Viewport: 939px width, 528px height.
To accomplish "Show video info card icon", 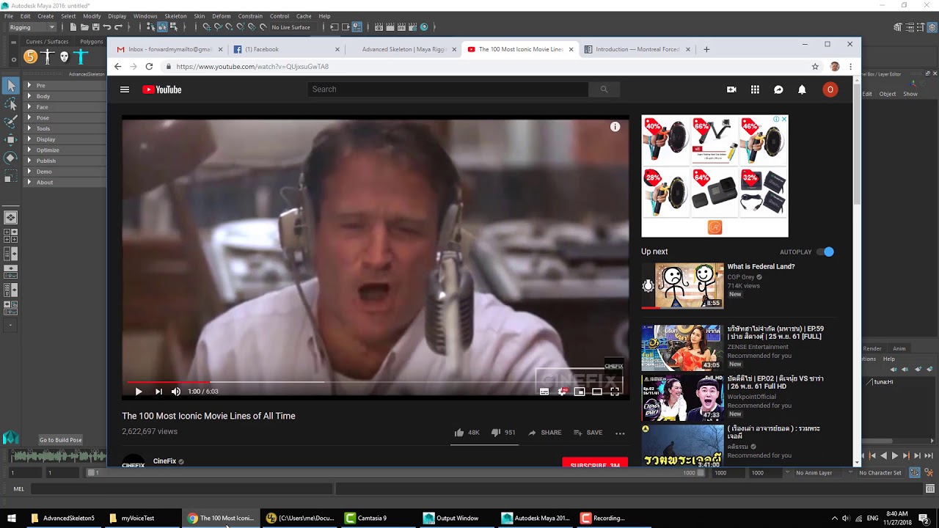I will 615,127.
